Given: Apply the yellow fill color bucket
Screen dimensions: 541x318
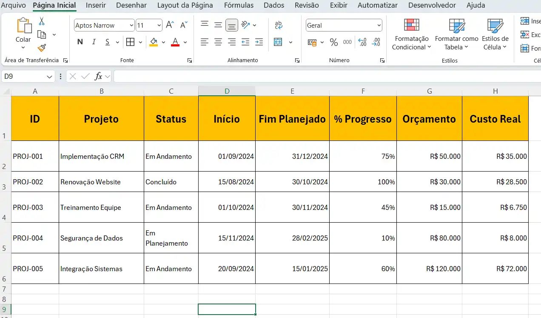Looking at the screenshot, I should [x=154, y=42].
